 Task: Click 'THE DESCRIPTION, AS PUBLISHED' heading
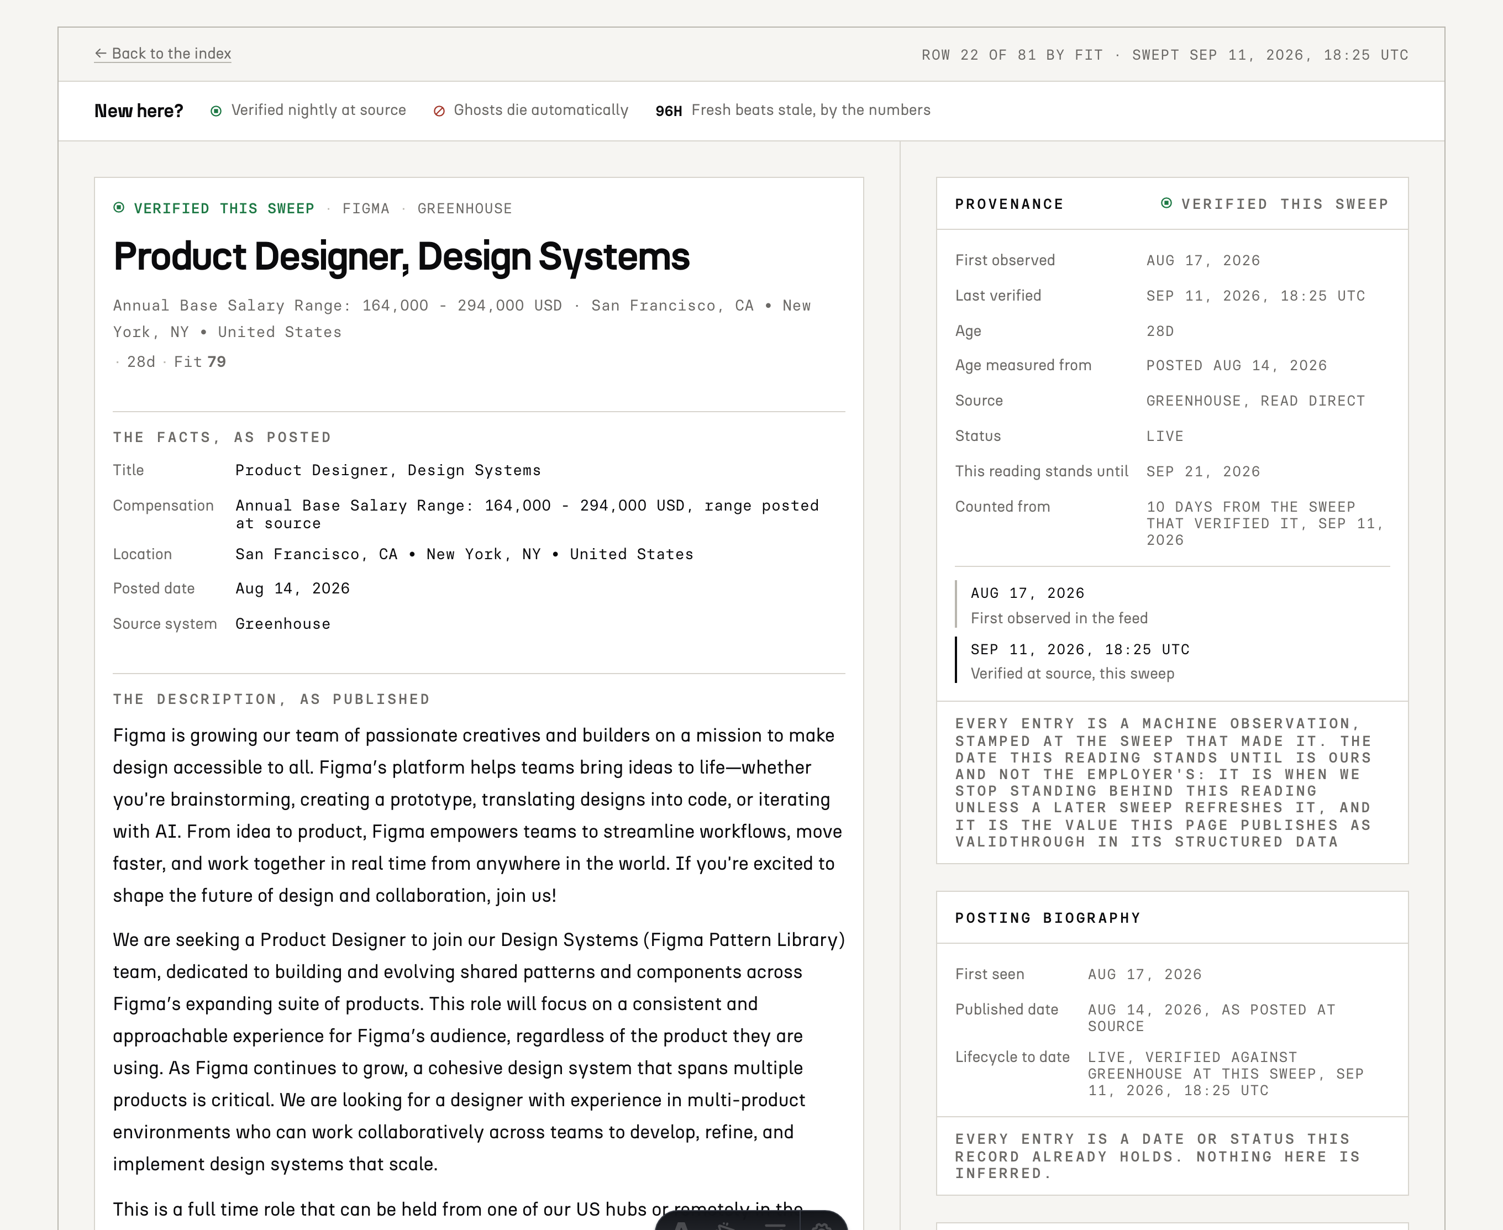(271, 700)
